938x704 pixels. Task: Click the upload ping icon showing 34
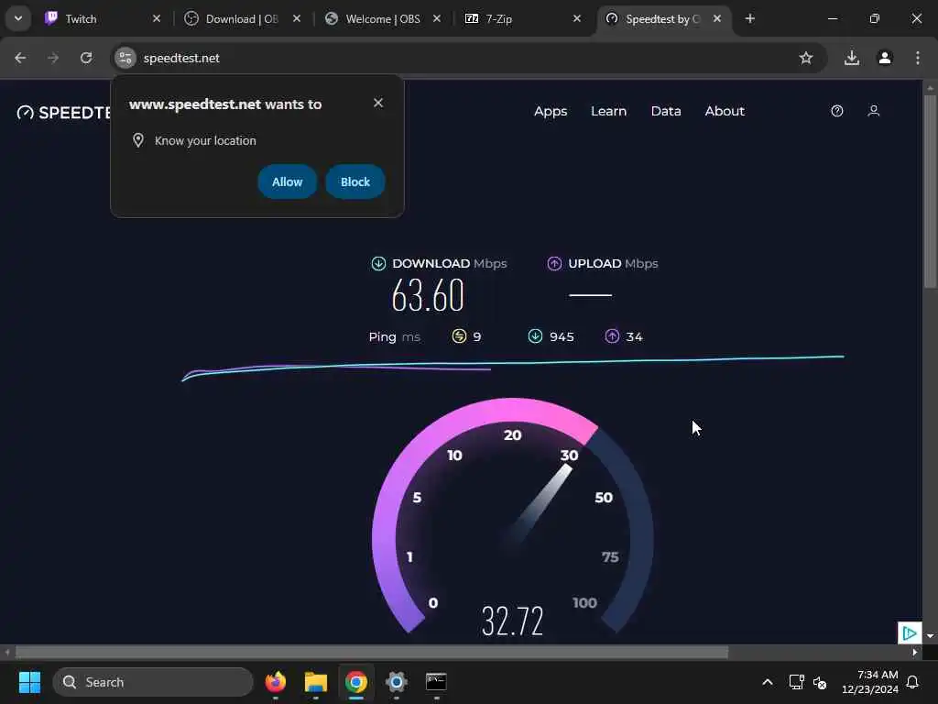click(x=611, y=336)
